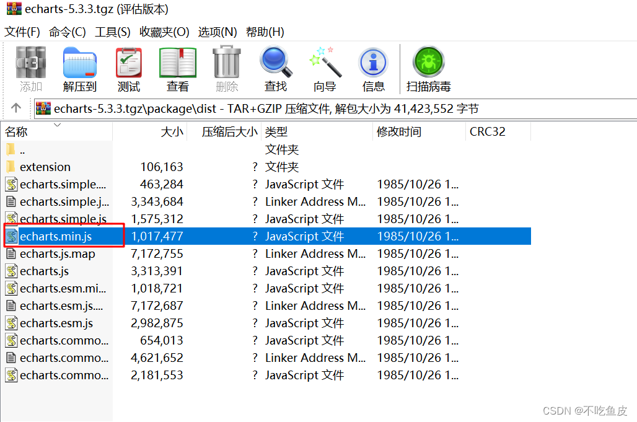Show archive Info (信息) icon
This screenshot has width=637, height=422.
click(x=374, y=62)
